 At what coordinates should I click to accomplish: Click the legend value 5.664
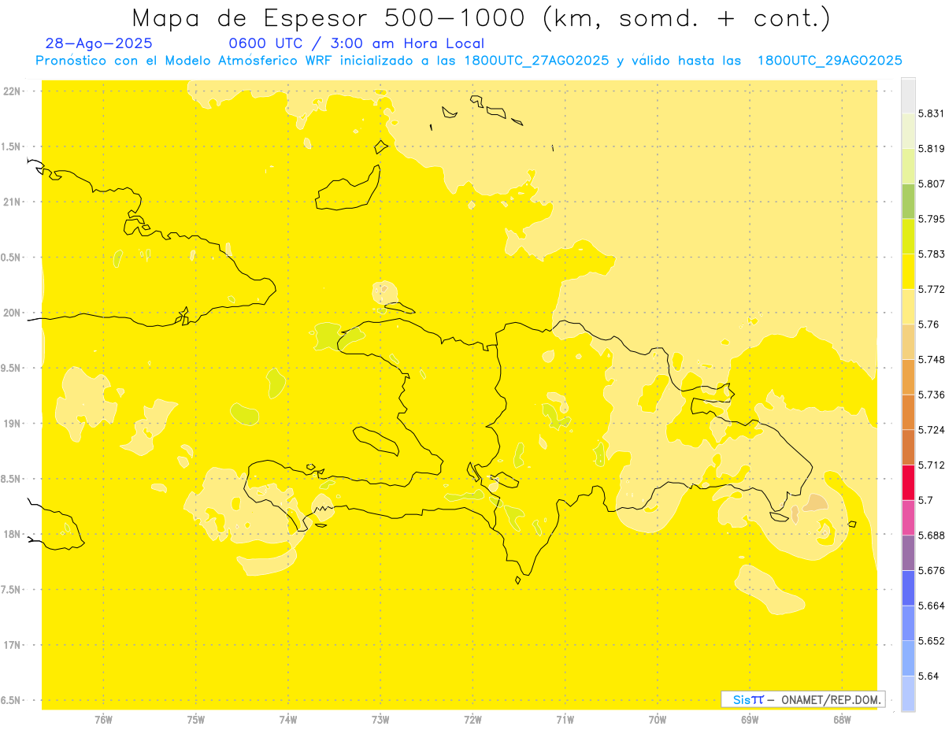tap(931, 605)
